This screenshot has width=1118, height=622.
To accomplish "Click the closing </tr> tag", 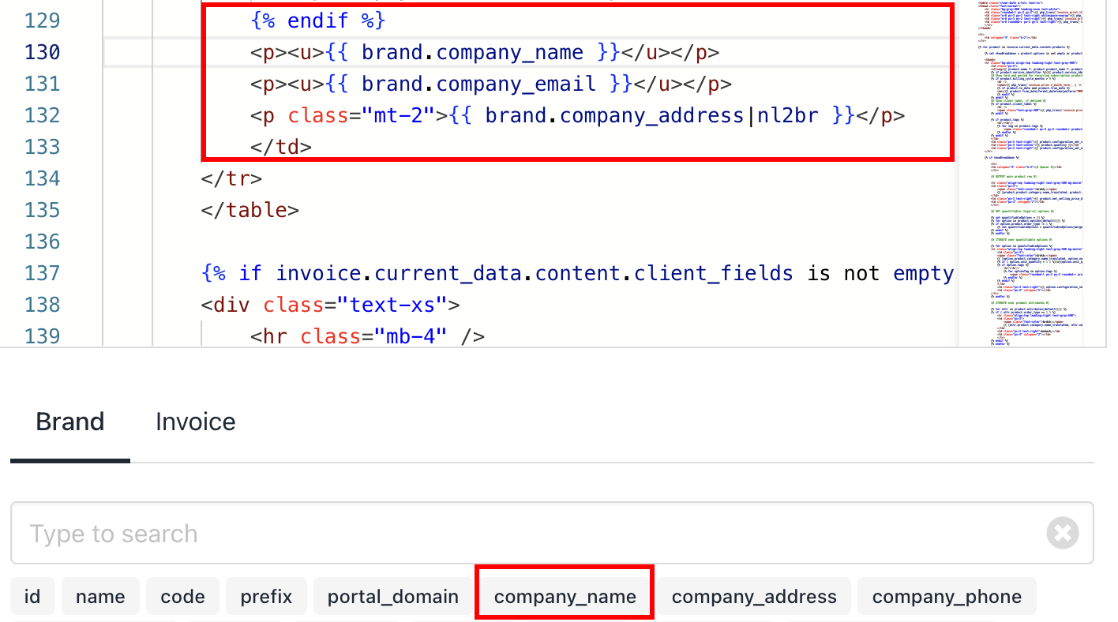I will [231, 178].
